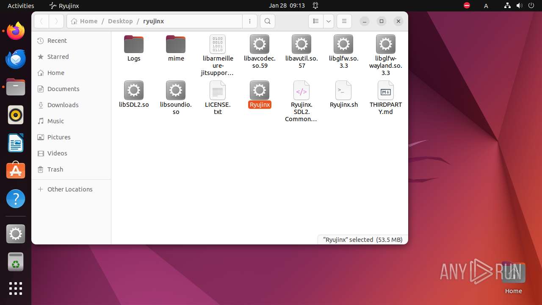The width and height of the screenshot is (542, 305).
Task: Go to Pictures in sidebar
Action: tap(71, 137)
